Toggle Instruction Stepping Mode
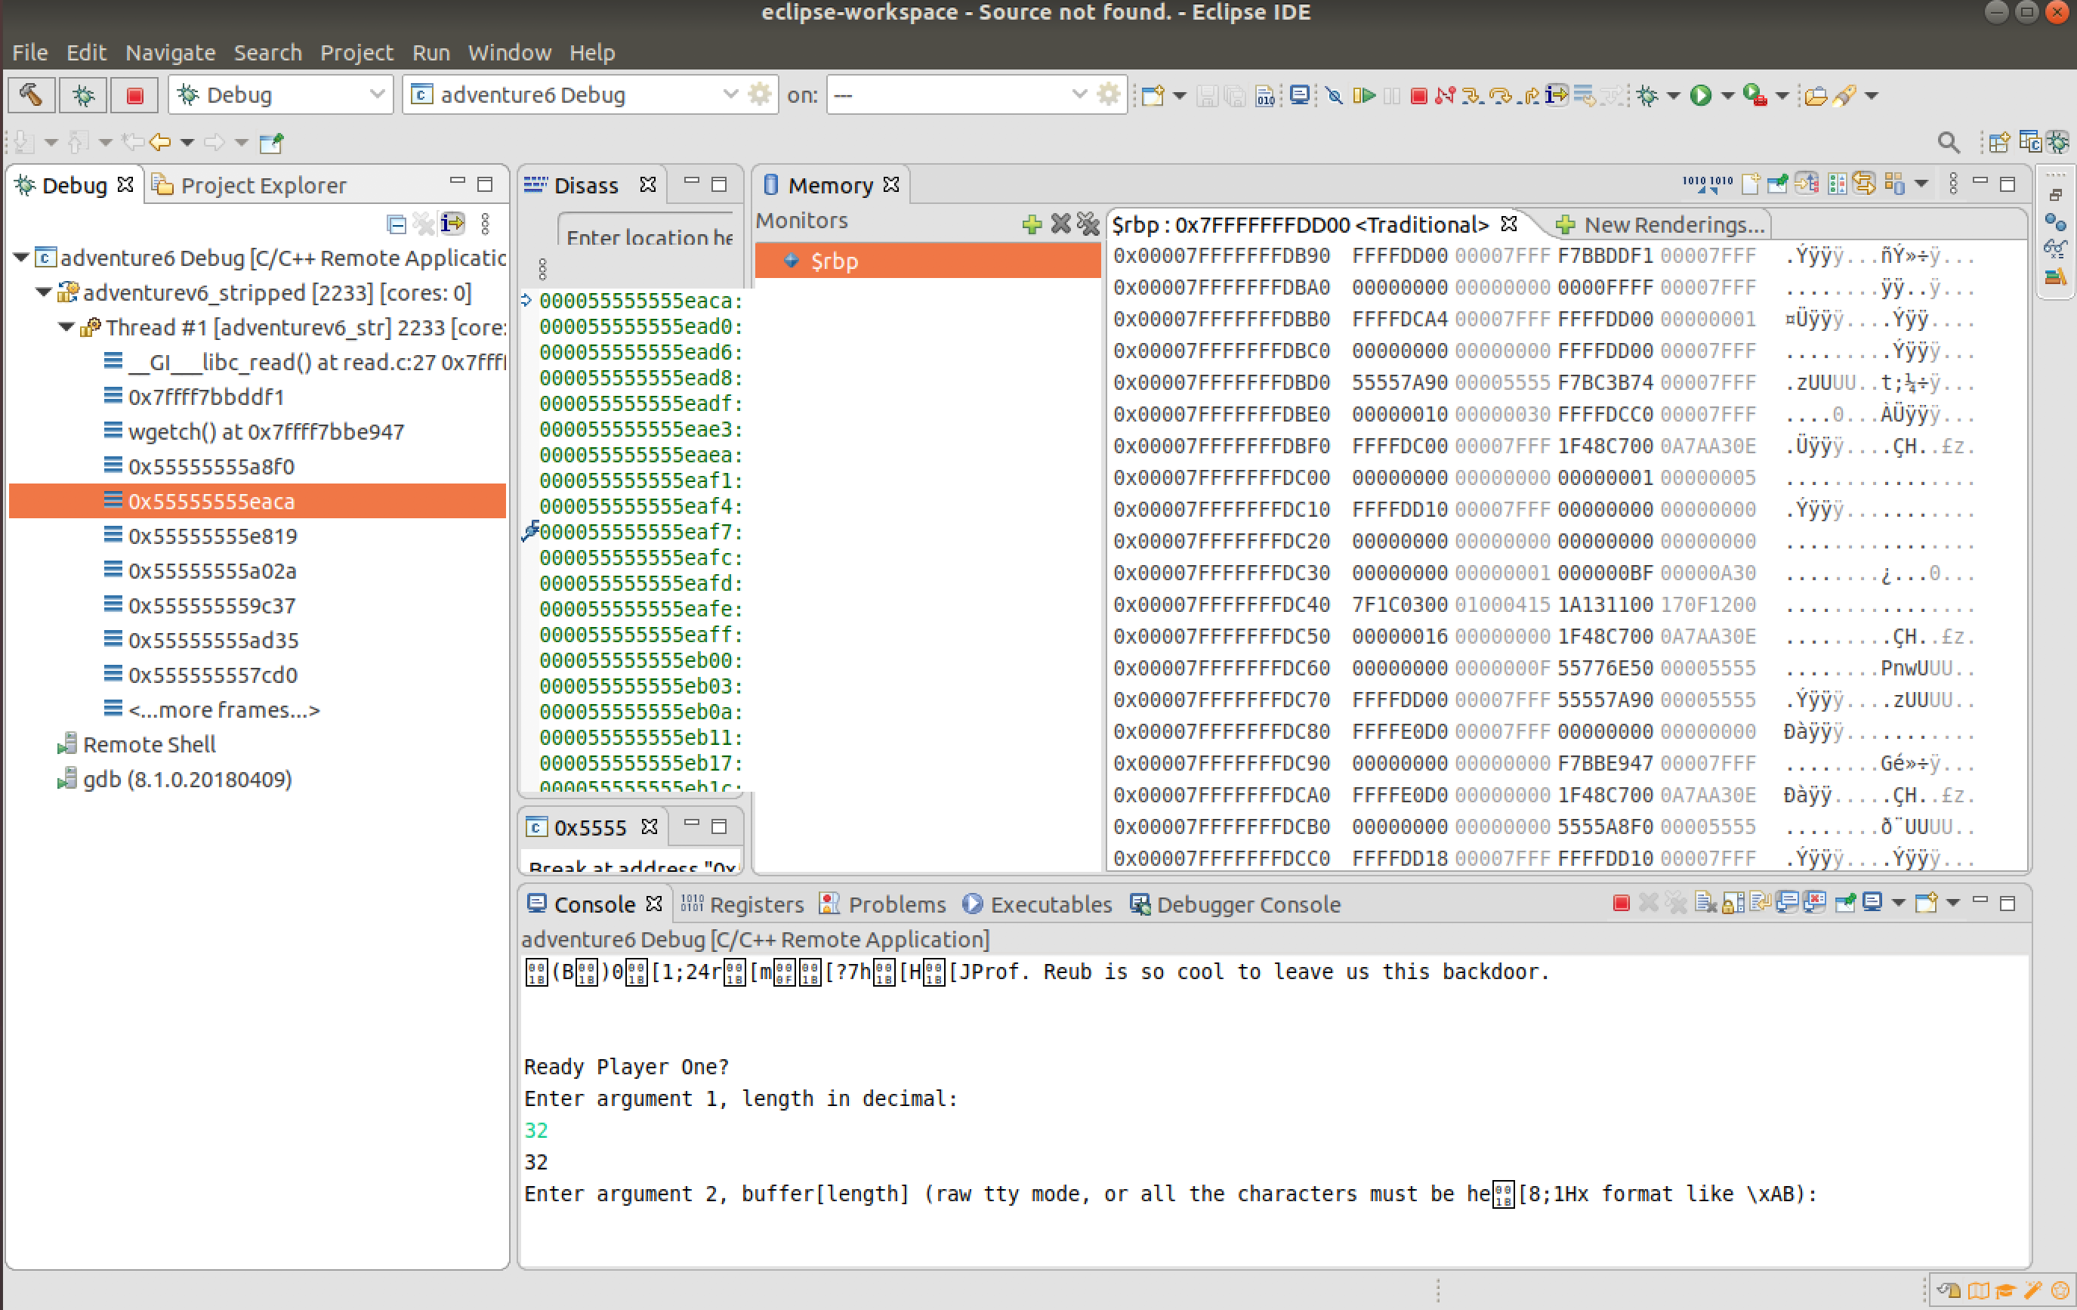Screen dimensions: 2077x1310 [1556, 95]
